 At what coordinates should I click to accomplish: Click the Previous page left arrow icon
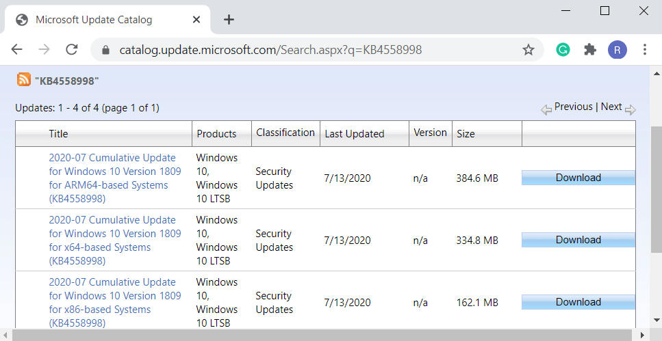point(546,110)
